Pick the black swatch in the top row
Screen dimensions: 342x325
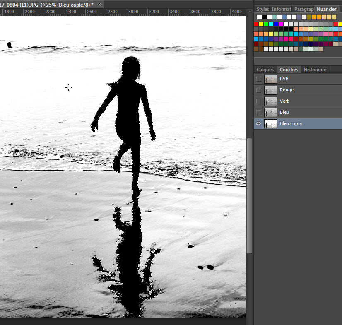click(x=264, y=17)
